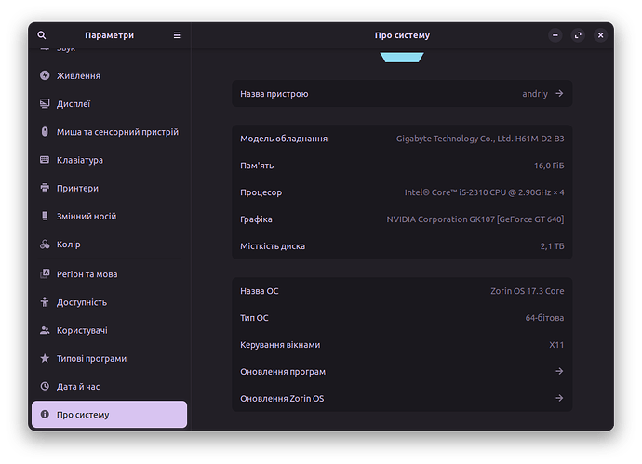Open Оновлення програм via its arrow

click(x=559, y=372)
